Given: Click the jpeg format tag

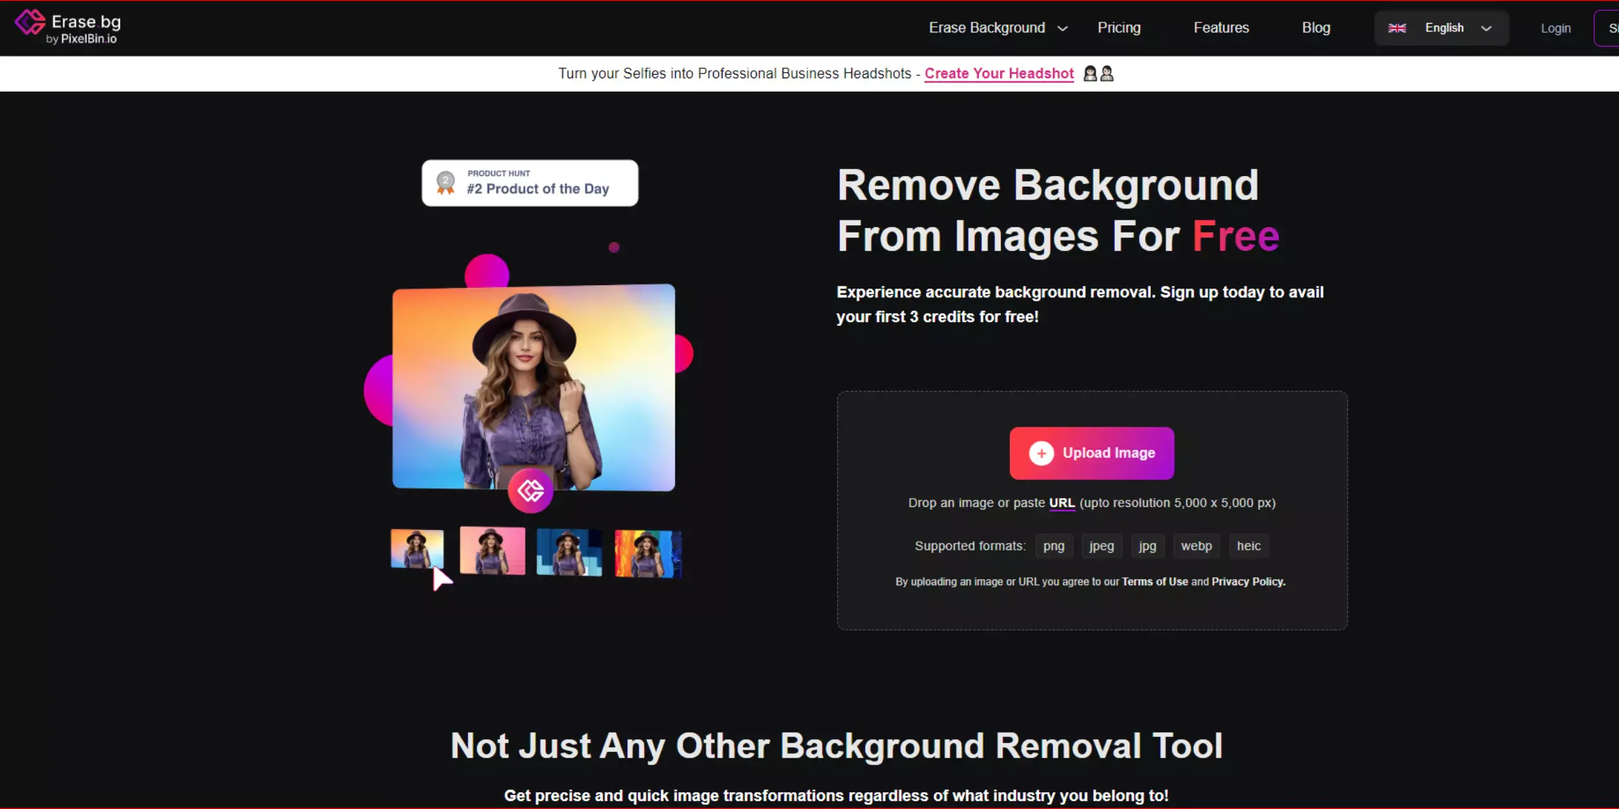Looking at the screenshot, I should [x=1102, y=546].
